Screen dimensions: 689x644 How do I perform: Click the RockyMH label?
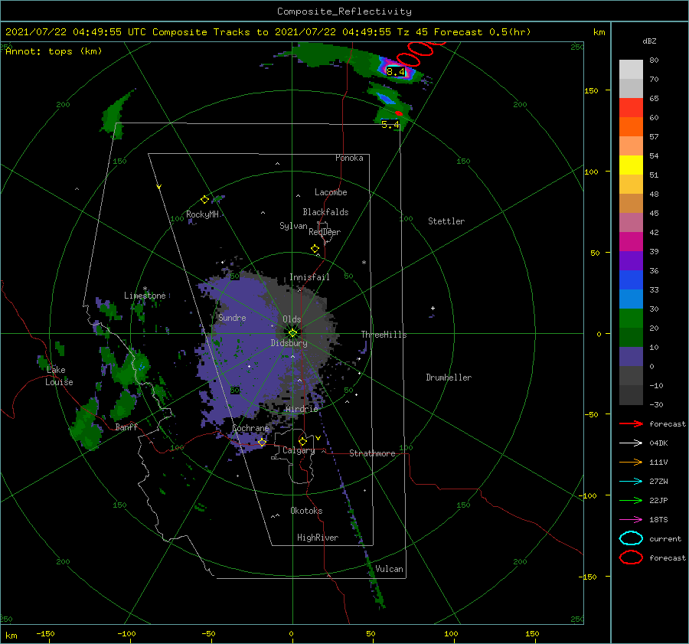202,214
